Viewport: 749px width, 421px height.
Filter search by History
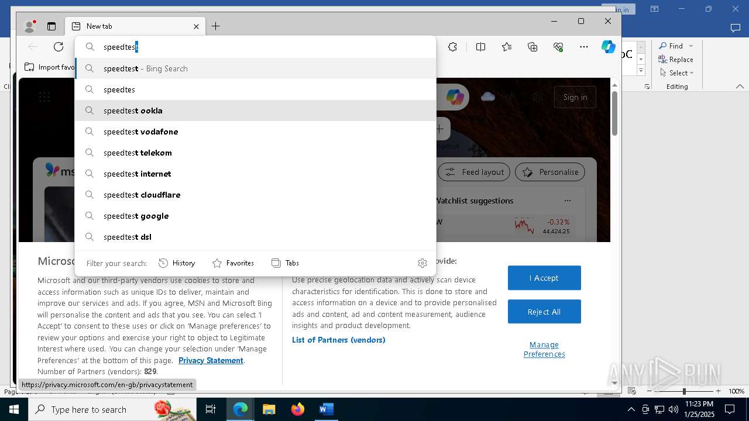tap(177, 263)
